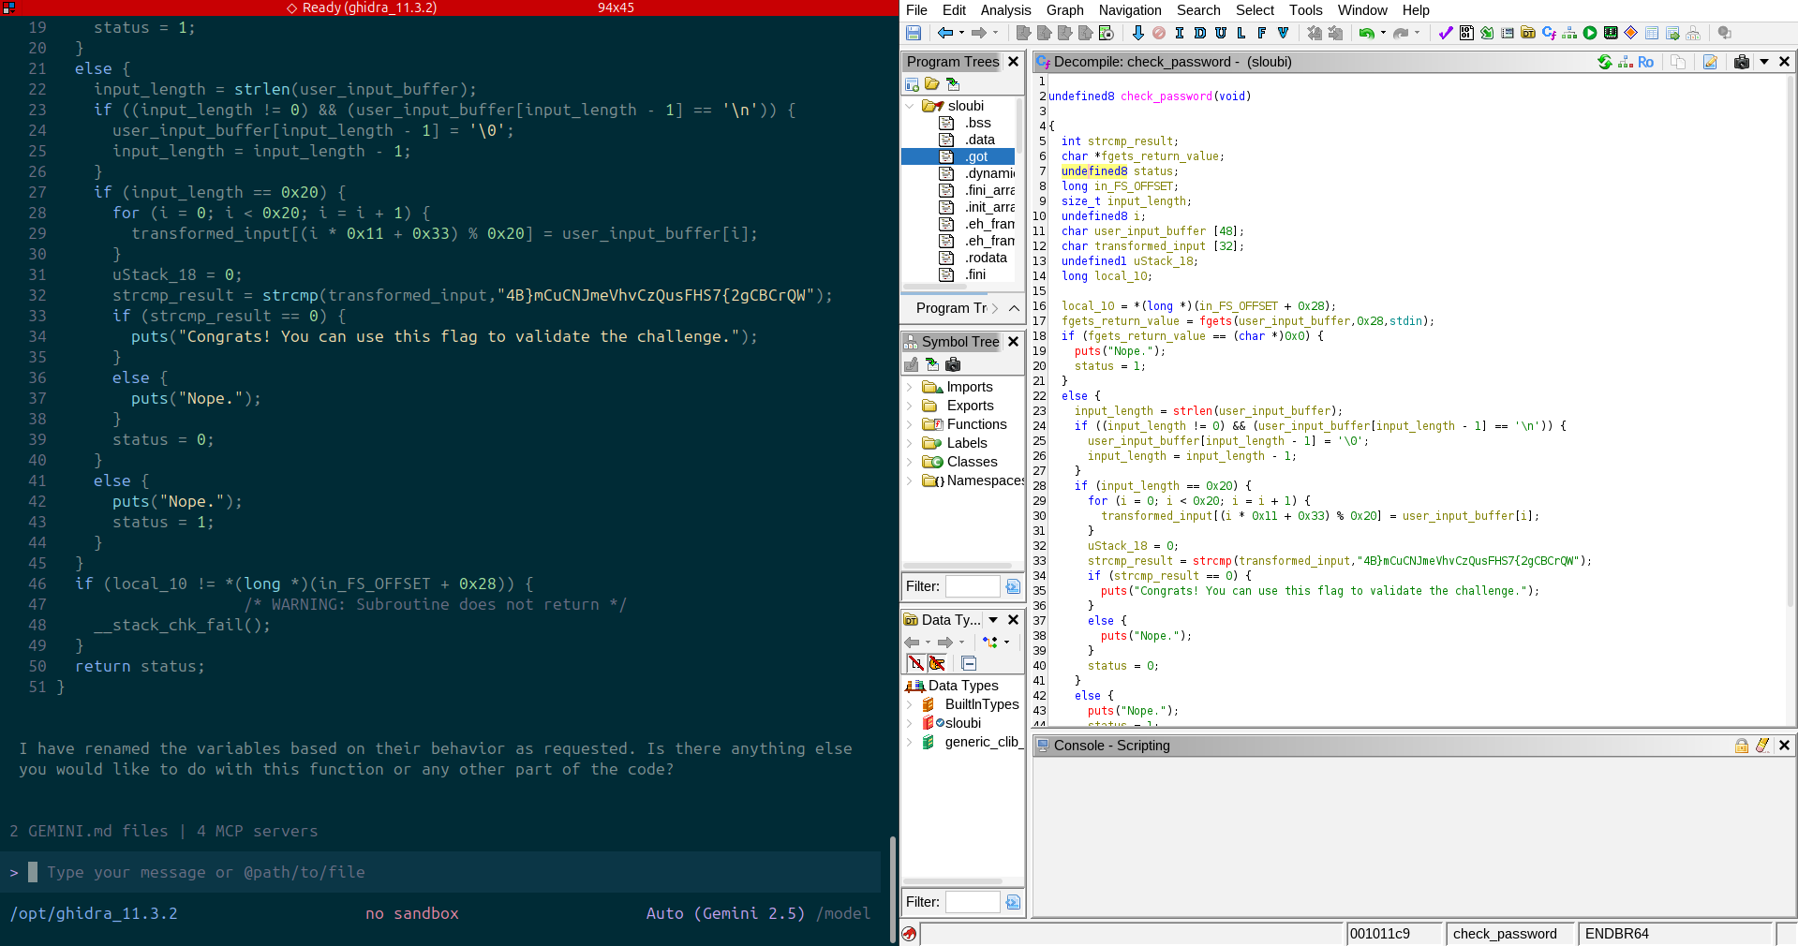Click the Symbol Tree filter text field

click(972, 586)
